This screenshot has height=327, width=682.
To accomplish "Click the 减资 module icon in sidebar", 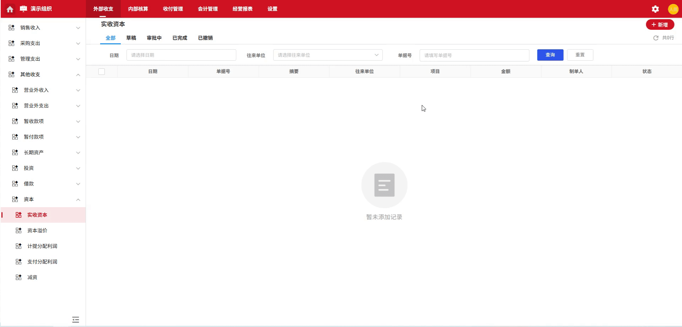I will (x=18, y=277).
